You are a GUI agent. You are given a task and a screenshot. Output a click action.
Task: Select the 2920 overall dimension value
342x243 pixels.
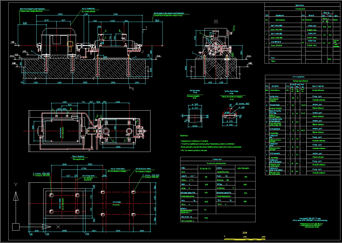tap(60, 14)
